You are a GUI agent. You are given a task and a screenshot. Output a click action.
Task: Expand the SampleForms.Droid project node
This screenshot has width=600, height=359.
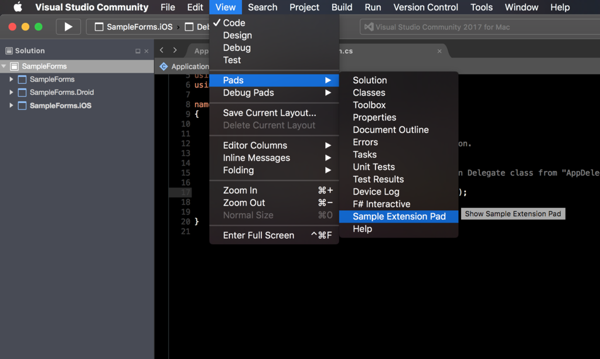coord(11,92)
